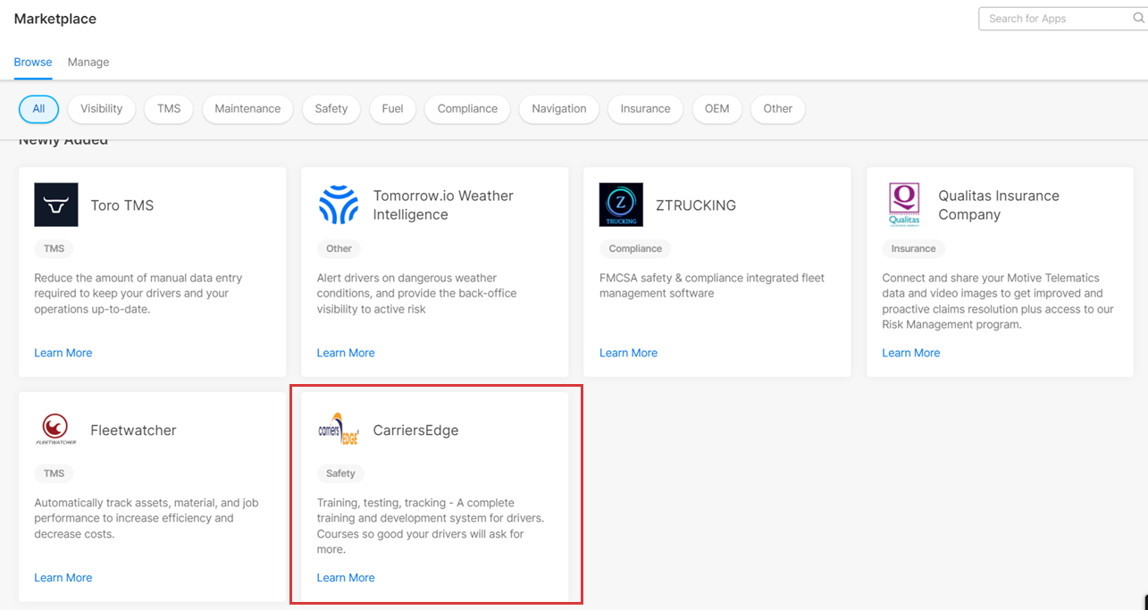The width and height of the screenshot is (1148, 610).
Task: Filter apps by Navigation category
Action: click(559, 109)
